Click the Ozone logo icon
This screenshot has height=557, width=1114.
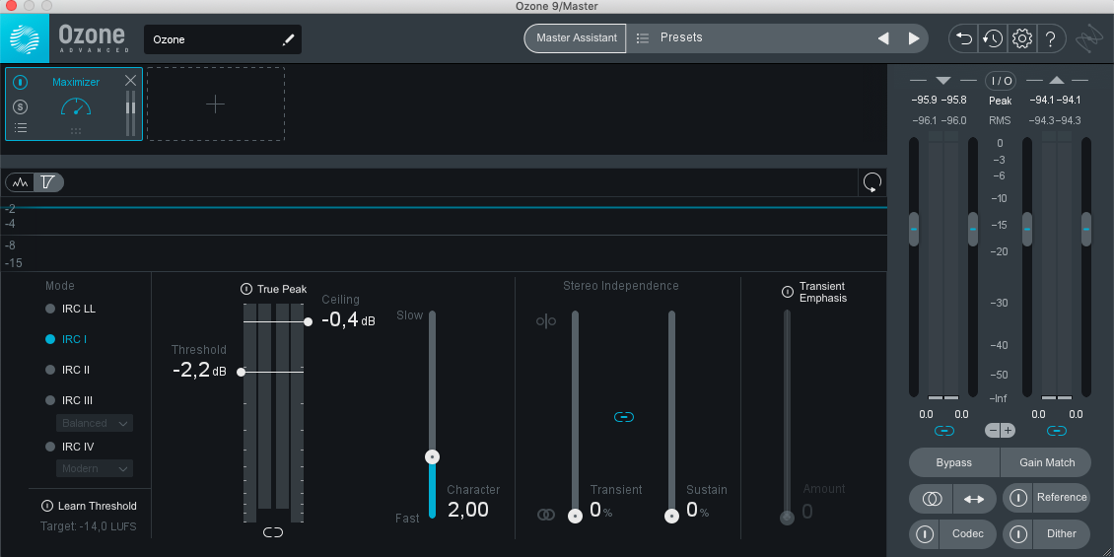pos(25,38)
